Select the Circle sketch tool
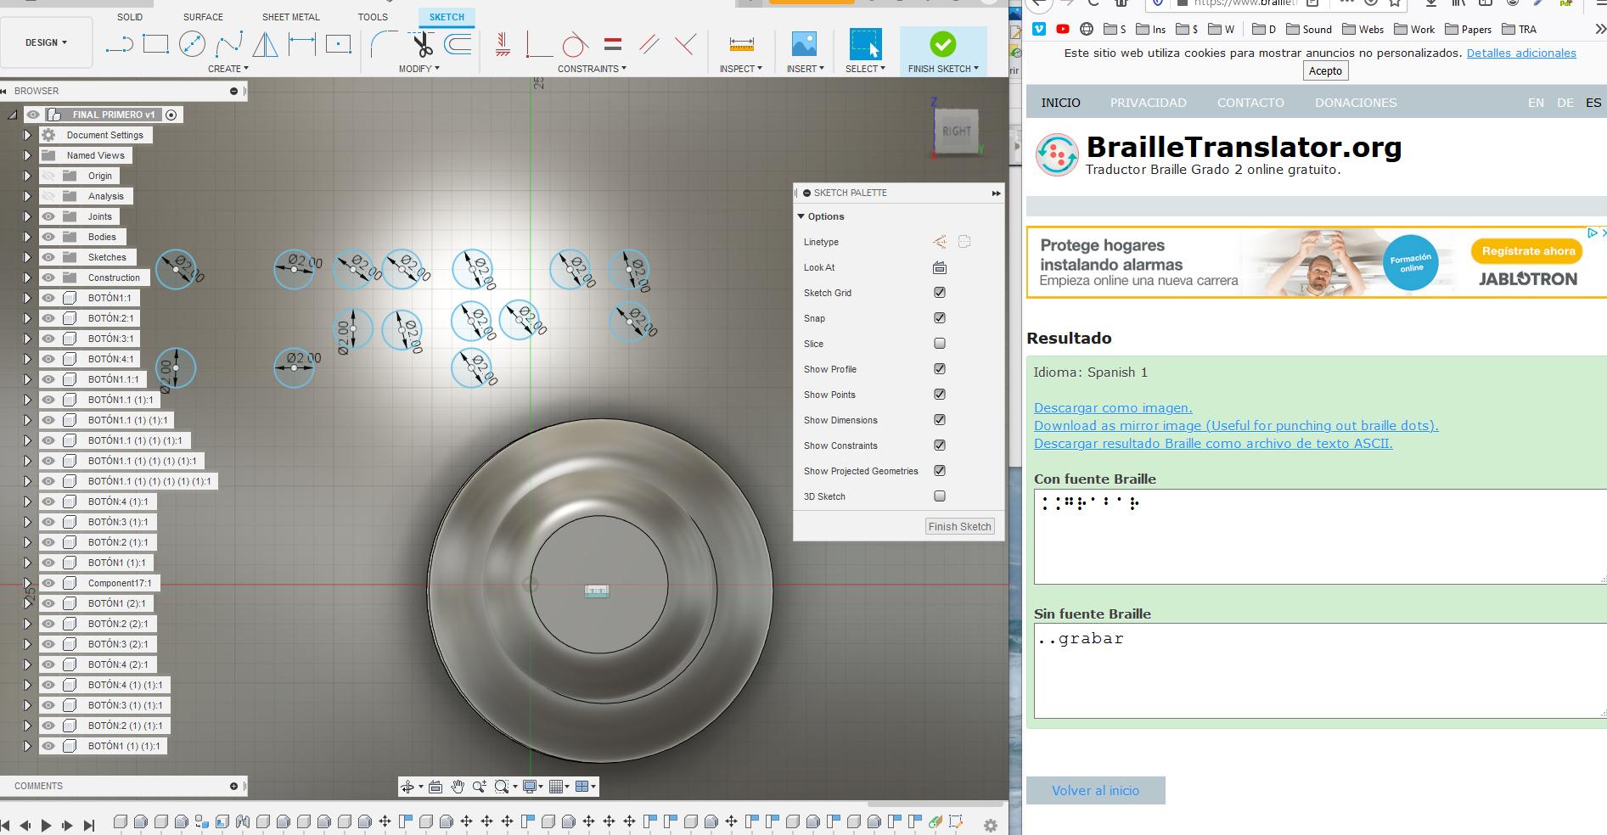 click(x=192, y=44)
